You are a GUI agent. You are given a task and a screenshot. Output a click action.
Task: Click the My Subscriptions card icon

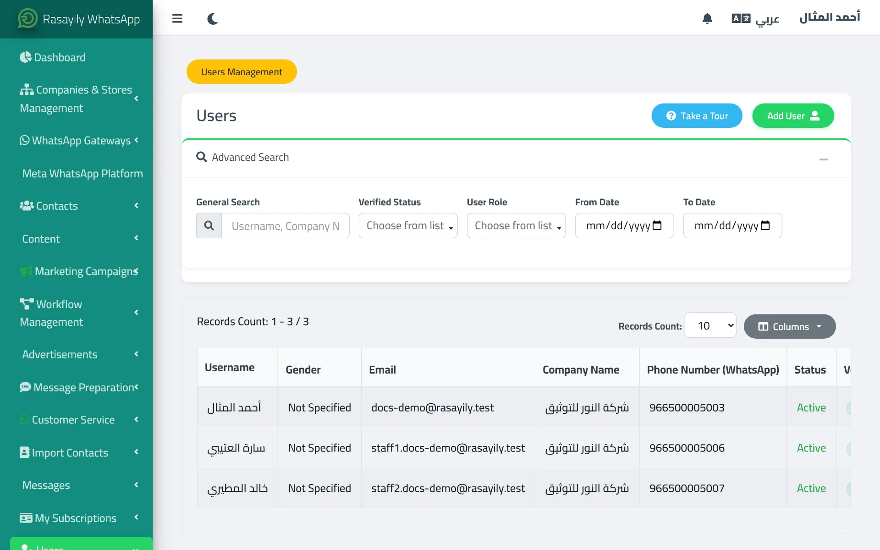click(26, 518)
